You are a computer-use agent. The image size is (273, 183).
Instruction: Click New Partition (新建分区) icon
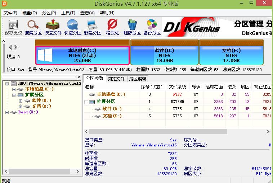tap(93, 27)
